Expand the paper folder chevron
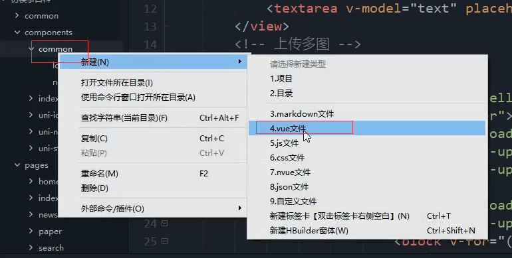 [31, 231]
